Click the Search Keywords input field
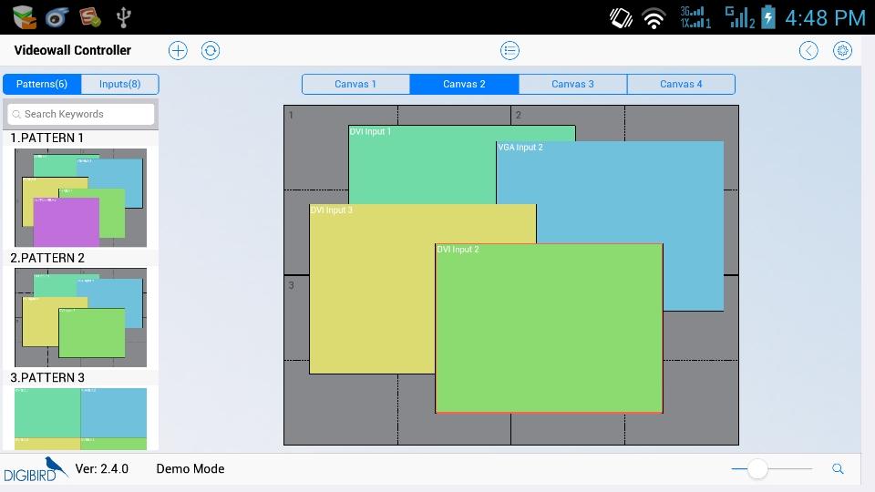875x492 pixels. [x=81, y=115]
